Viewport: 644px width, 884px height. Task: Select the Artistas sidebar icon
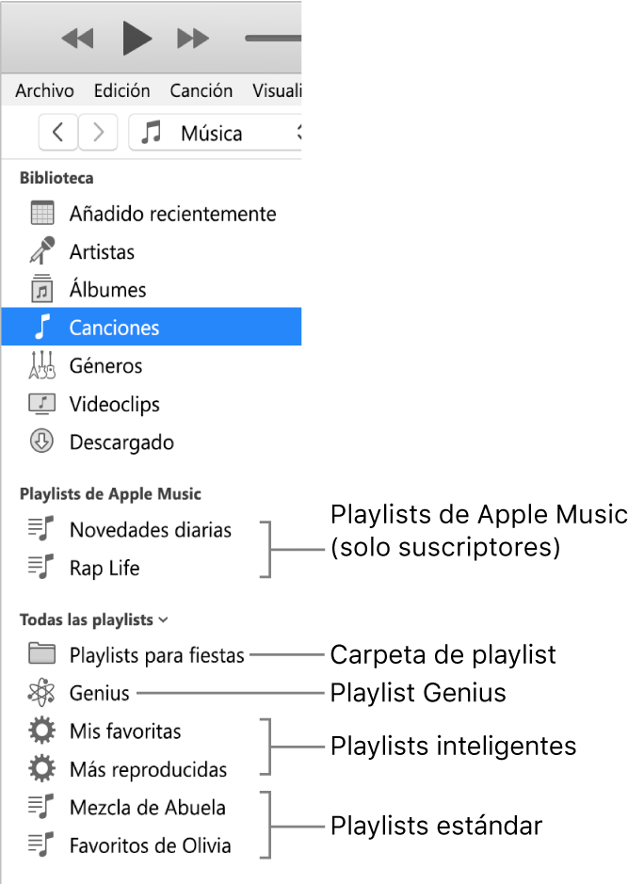click(41, 250)
